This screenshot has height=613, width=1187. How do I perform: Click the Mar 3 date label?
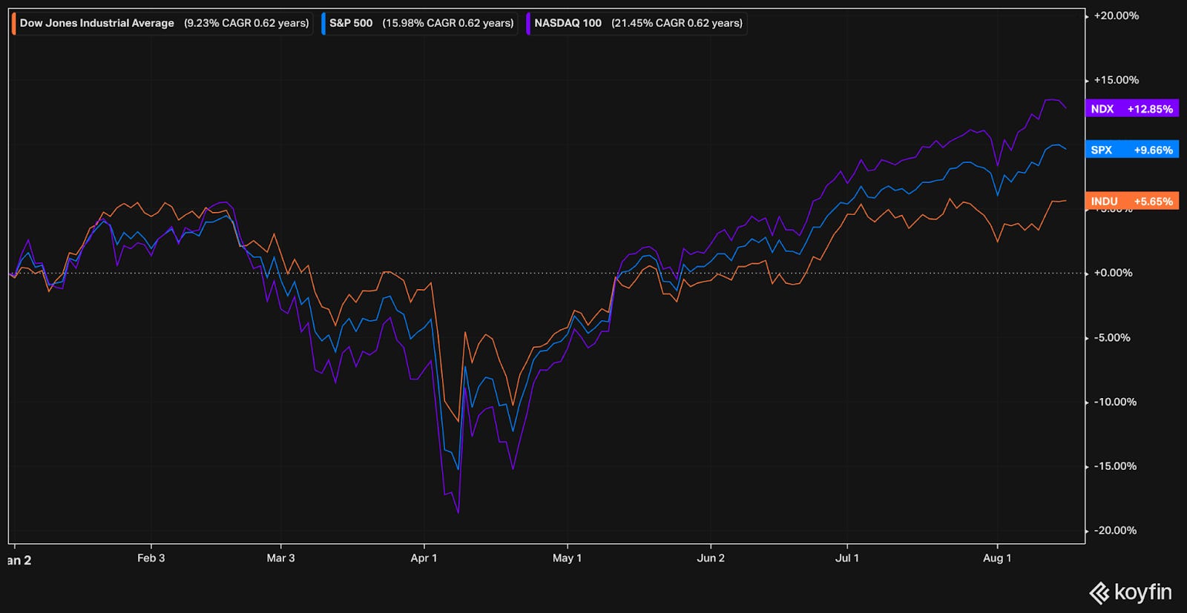[x=280, y=558]
